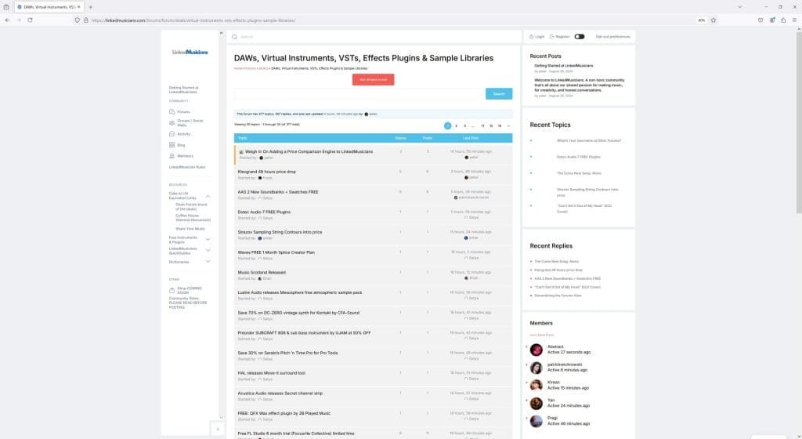Click the Activity icon in sidebar
The image size is (802, 439).
tap(172, 134)
